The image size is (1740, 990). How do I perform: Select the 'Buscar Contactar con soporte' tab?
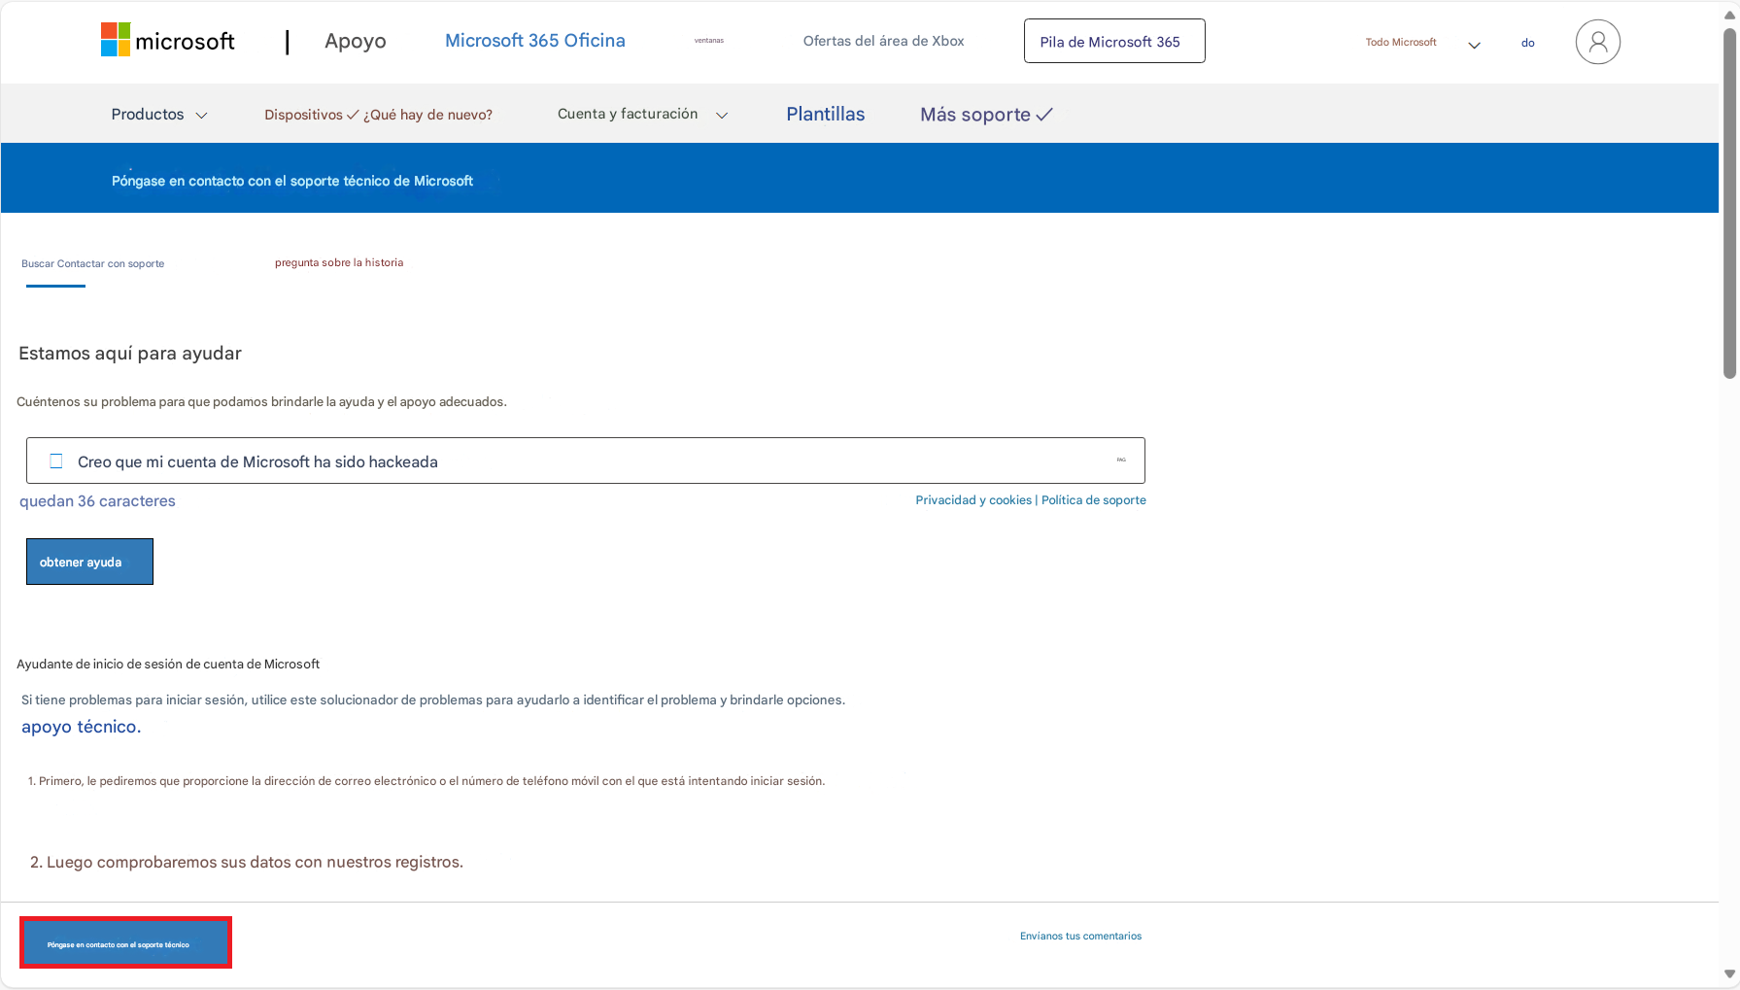[92, 263]
